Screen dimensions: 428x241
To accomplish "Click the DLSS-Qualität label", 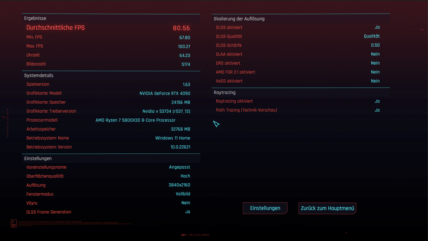I will pyautogui.click(x=229, y=37).
